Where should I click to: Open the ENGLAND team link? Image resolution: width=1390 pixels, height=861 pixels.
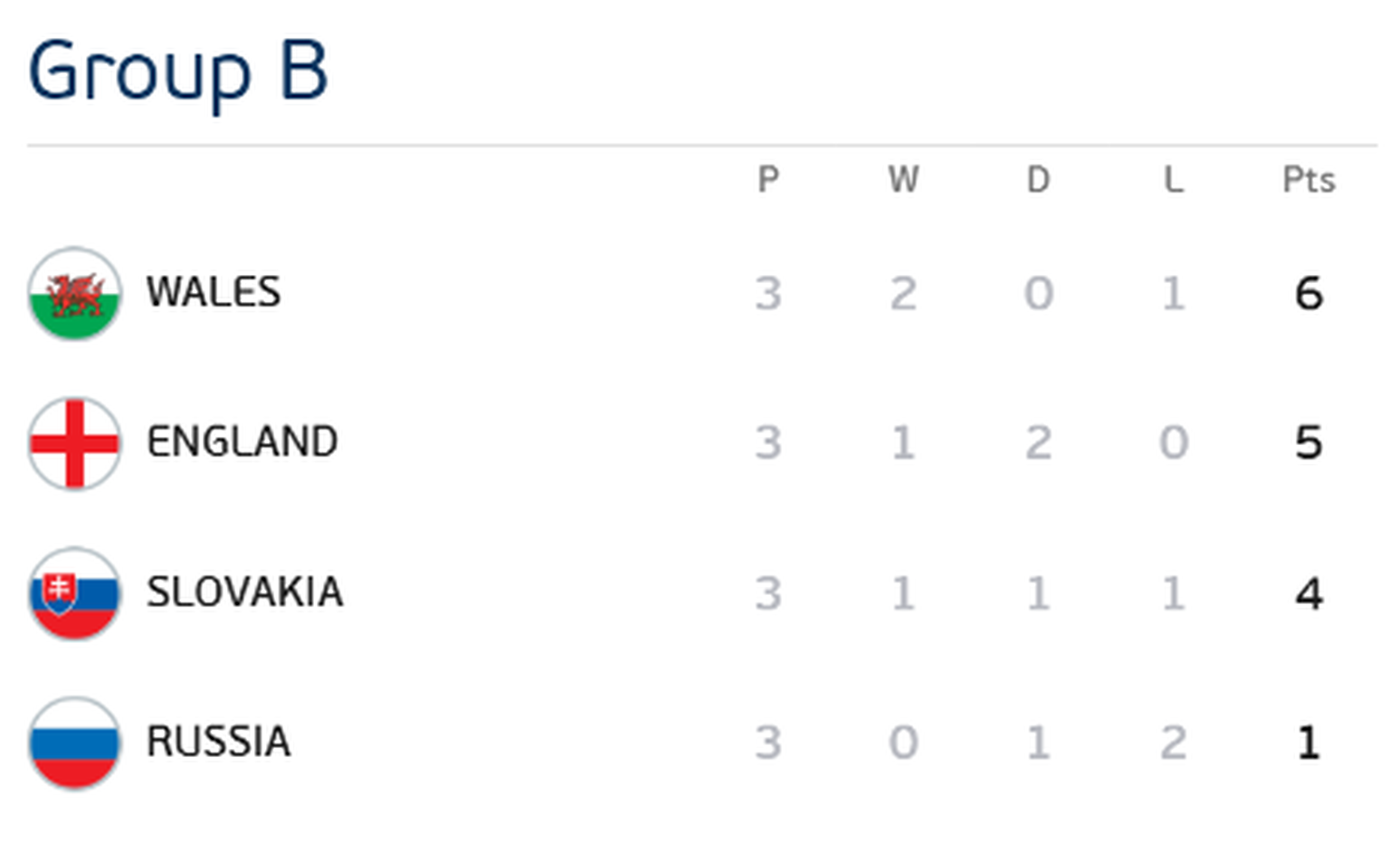pos(242,442)
